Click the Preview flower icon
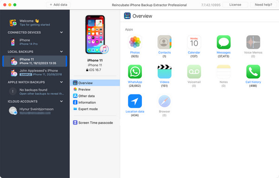279x178 pixels. [75, 89]
